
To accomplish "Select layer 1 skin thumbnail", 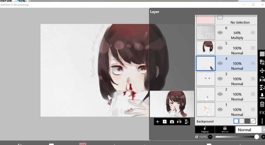I will 206,109.
